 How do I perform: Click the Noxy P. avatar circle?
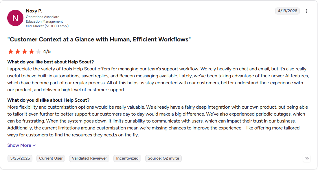tap(15, 18)
